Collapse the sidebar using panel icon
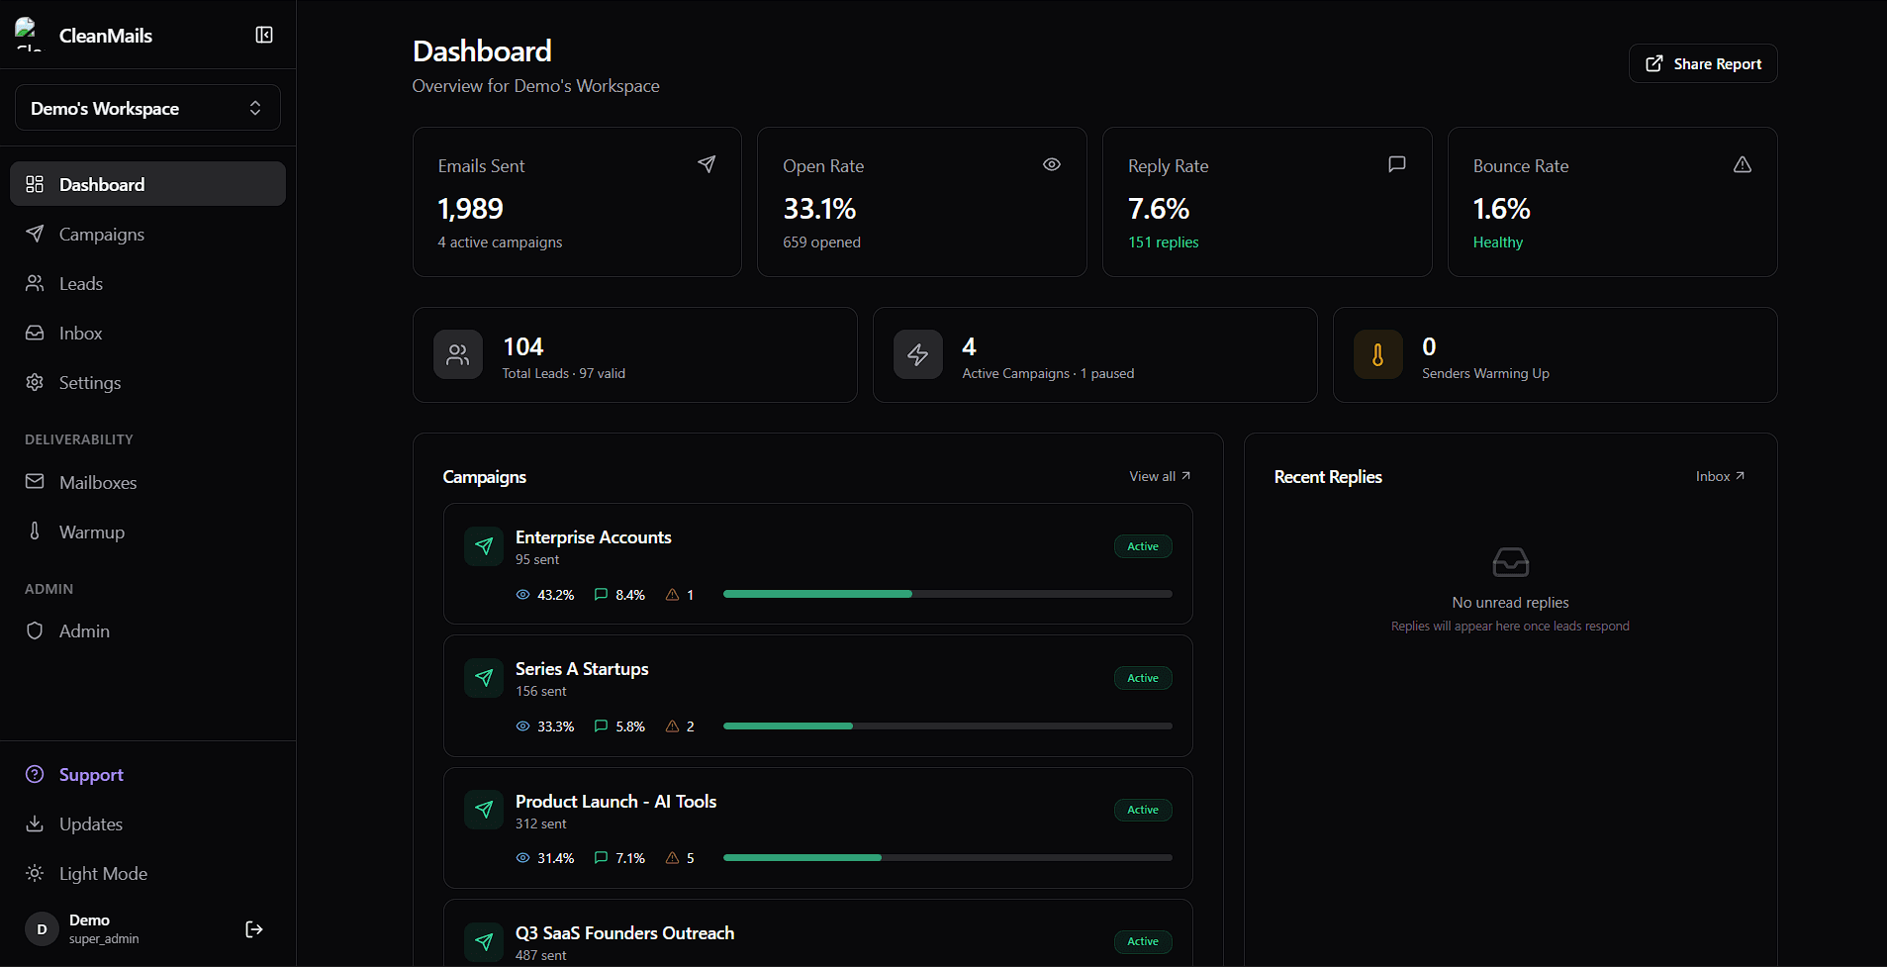The image size is (1887, 967). [x=264, y=35]
